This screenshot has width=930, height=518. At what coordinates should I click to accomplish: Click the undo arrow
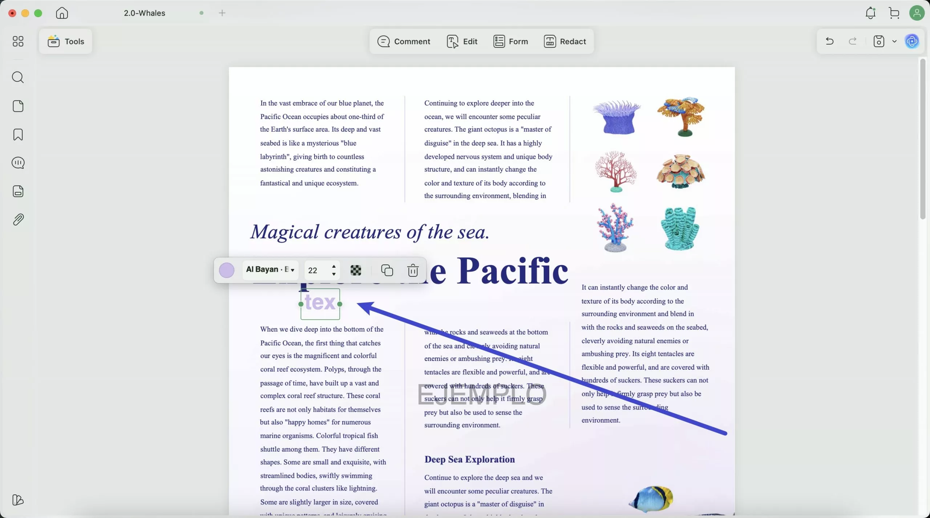coord(830,41)
